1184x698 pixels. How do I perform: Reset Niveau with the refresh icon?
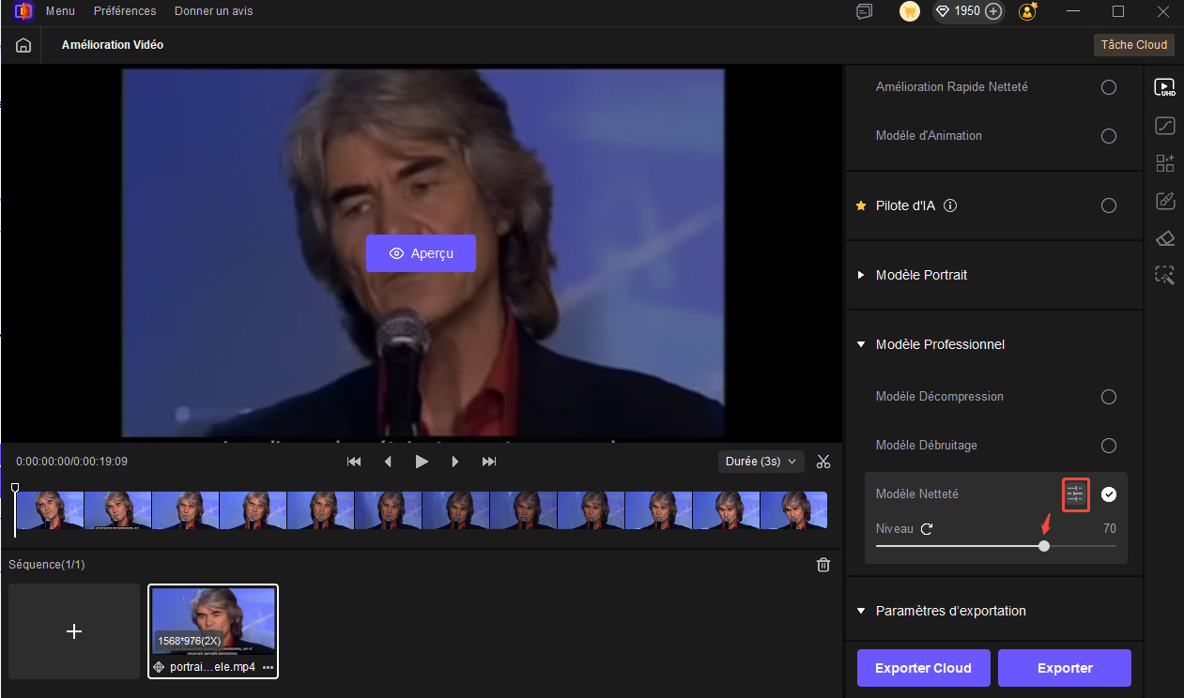927,529
